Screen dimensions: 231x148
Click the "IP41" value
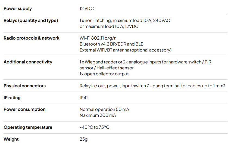(x=84, y=98)
